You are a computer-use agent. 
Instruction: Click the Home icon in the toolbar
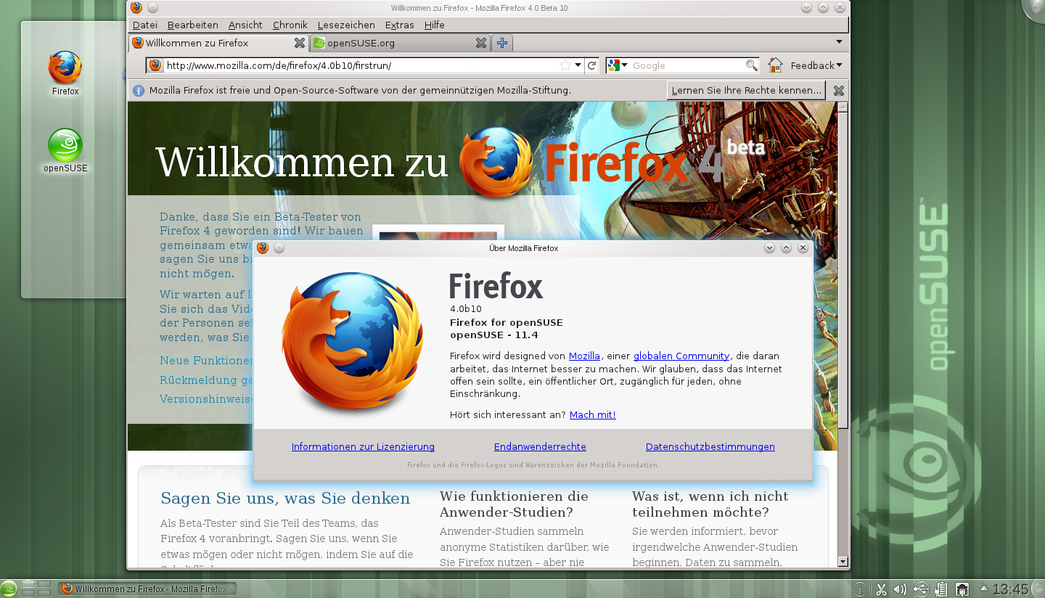[x=775, y=65]
